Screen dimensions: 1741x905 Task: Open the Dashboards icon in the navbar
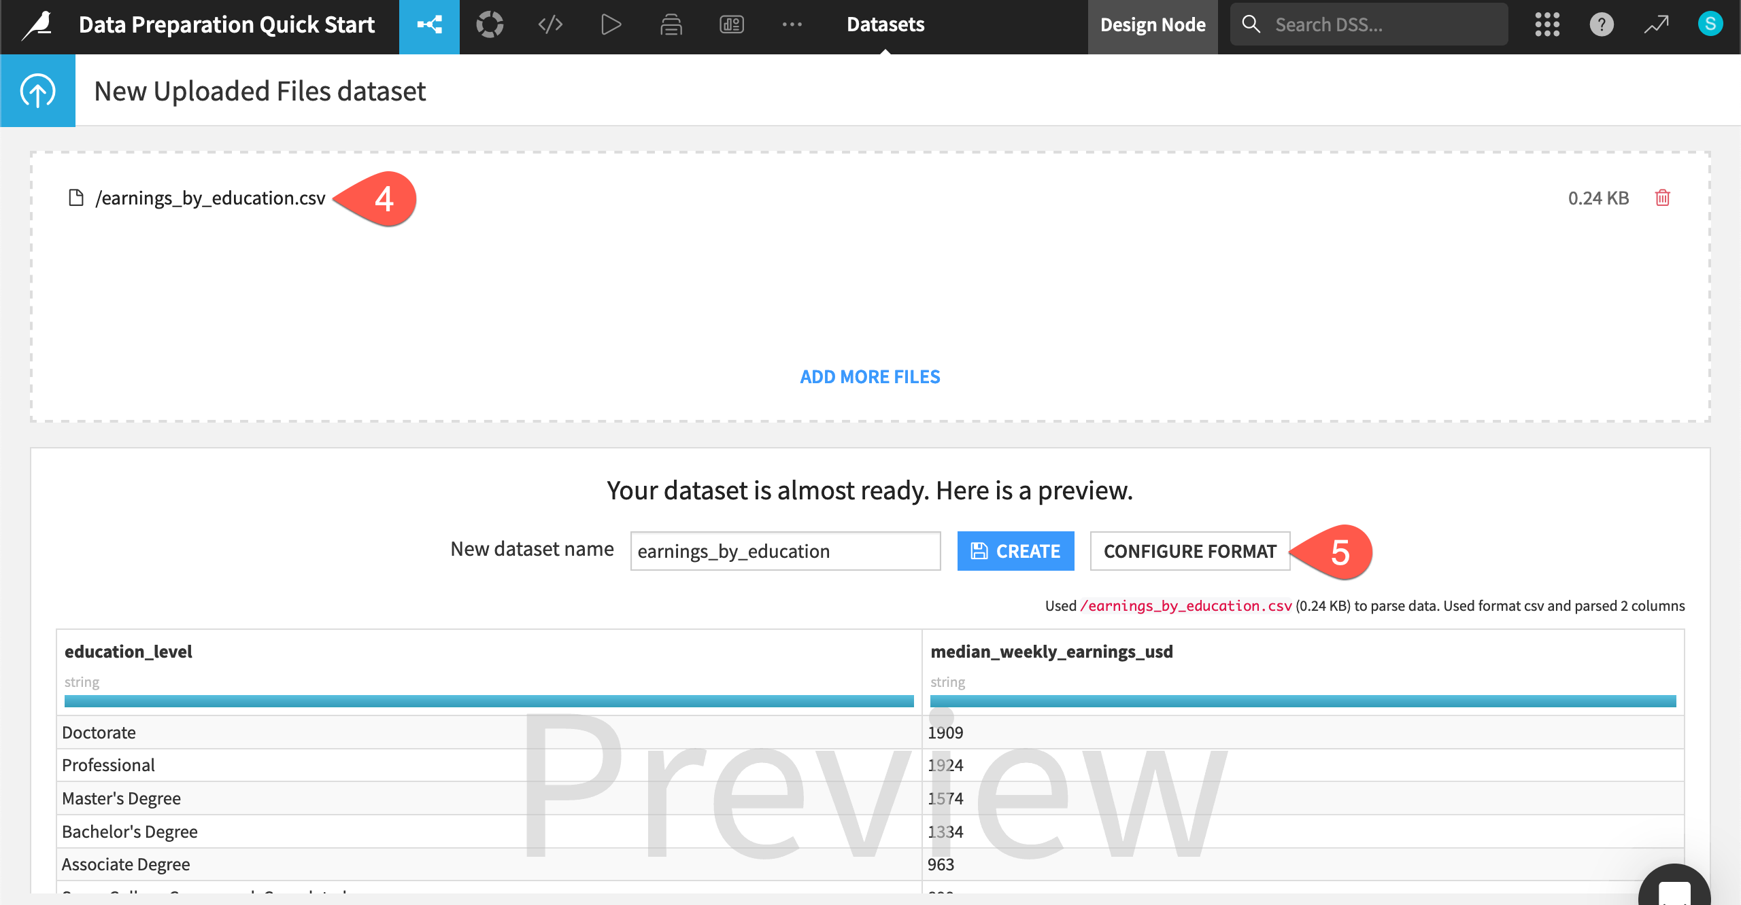731,25
